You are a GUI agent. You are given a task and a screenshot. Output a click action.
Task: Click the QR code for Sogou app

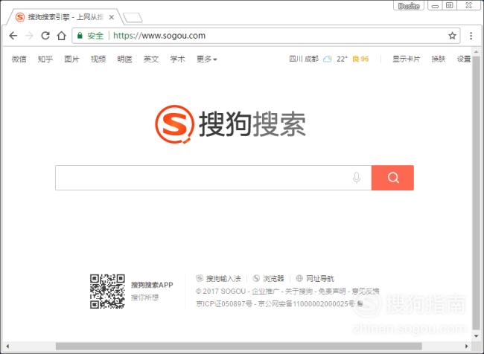point(107,292)
